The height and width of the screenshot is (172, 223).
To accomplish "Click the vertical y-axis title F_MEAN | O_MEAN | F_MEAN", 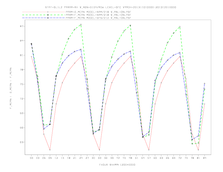I will [x=11, y=88].
